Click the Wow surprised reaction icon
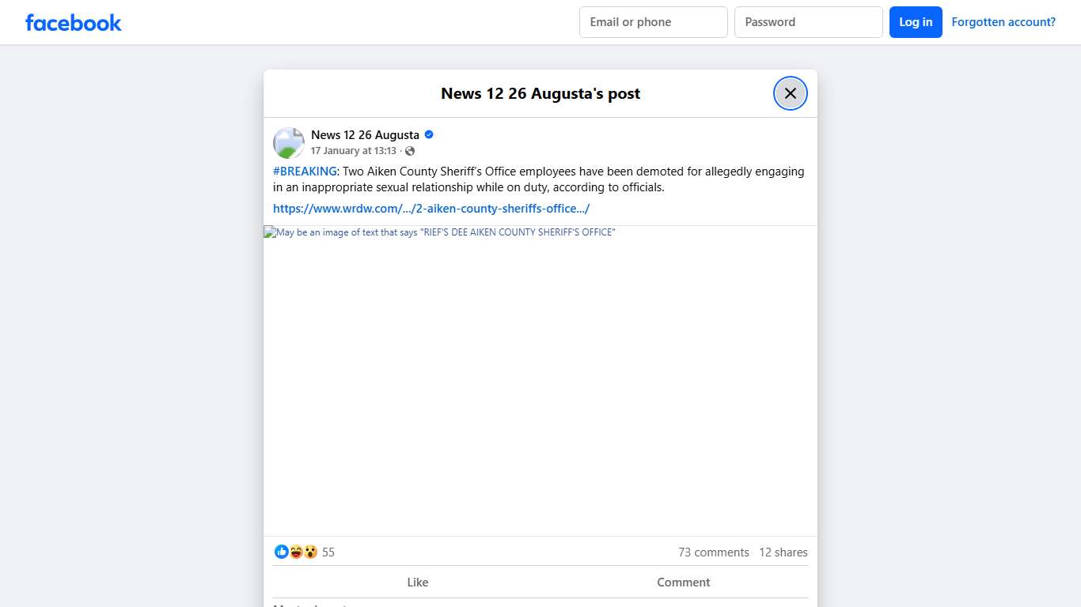Viewport: 1081px width, 607px height. (310, 552)
